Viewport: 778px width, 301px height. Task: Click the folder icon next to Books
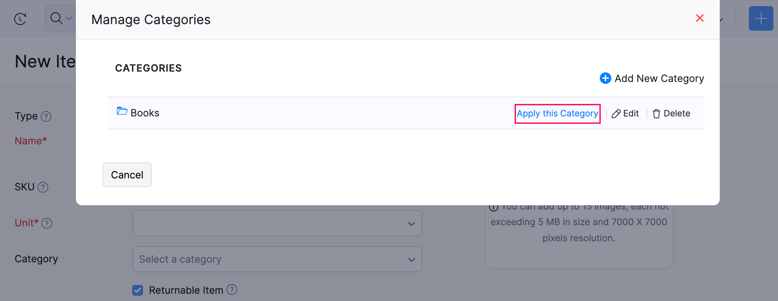tap(121, 111)
